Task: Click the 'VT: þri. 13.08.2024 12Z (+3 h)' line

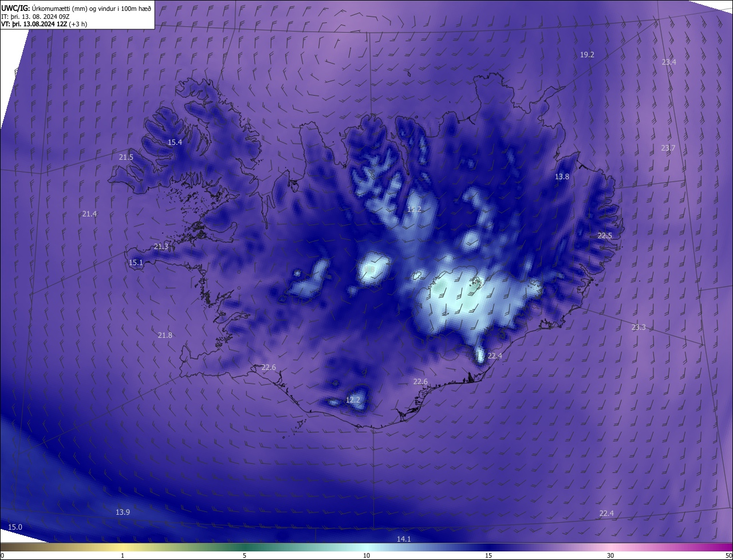Action: tap(45, 24)
